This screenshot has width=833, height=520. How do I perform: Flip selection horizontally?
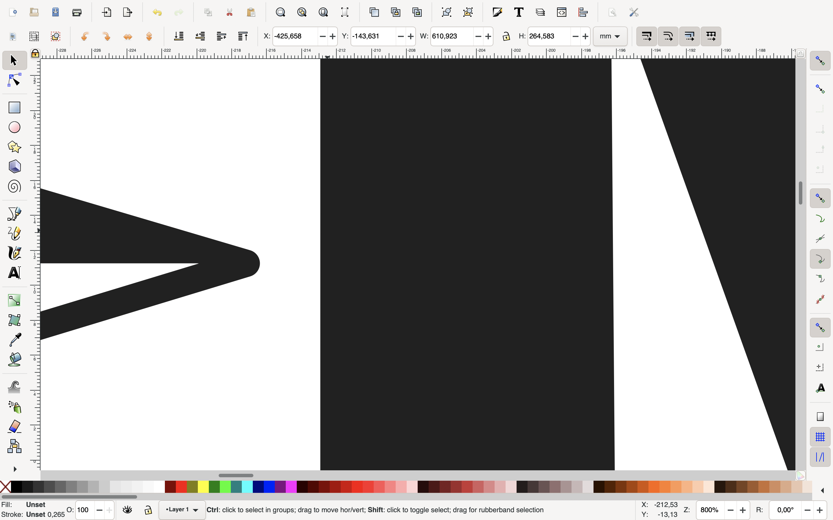point(127,36)
